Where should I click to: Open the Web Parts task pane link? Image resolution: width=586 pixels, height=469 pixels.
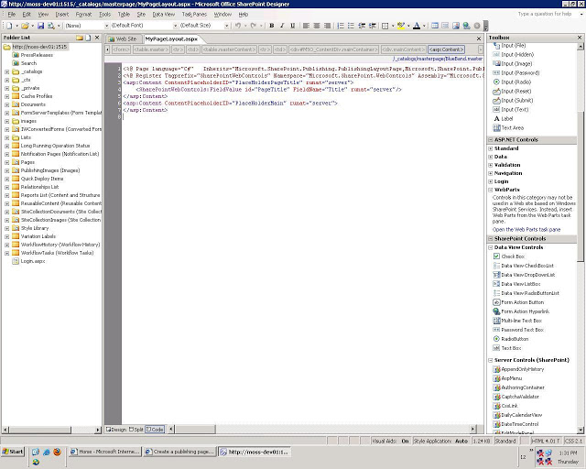[526, 230]
